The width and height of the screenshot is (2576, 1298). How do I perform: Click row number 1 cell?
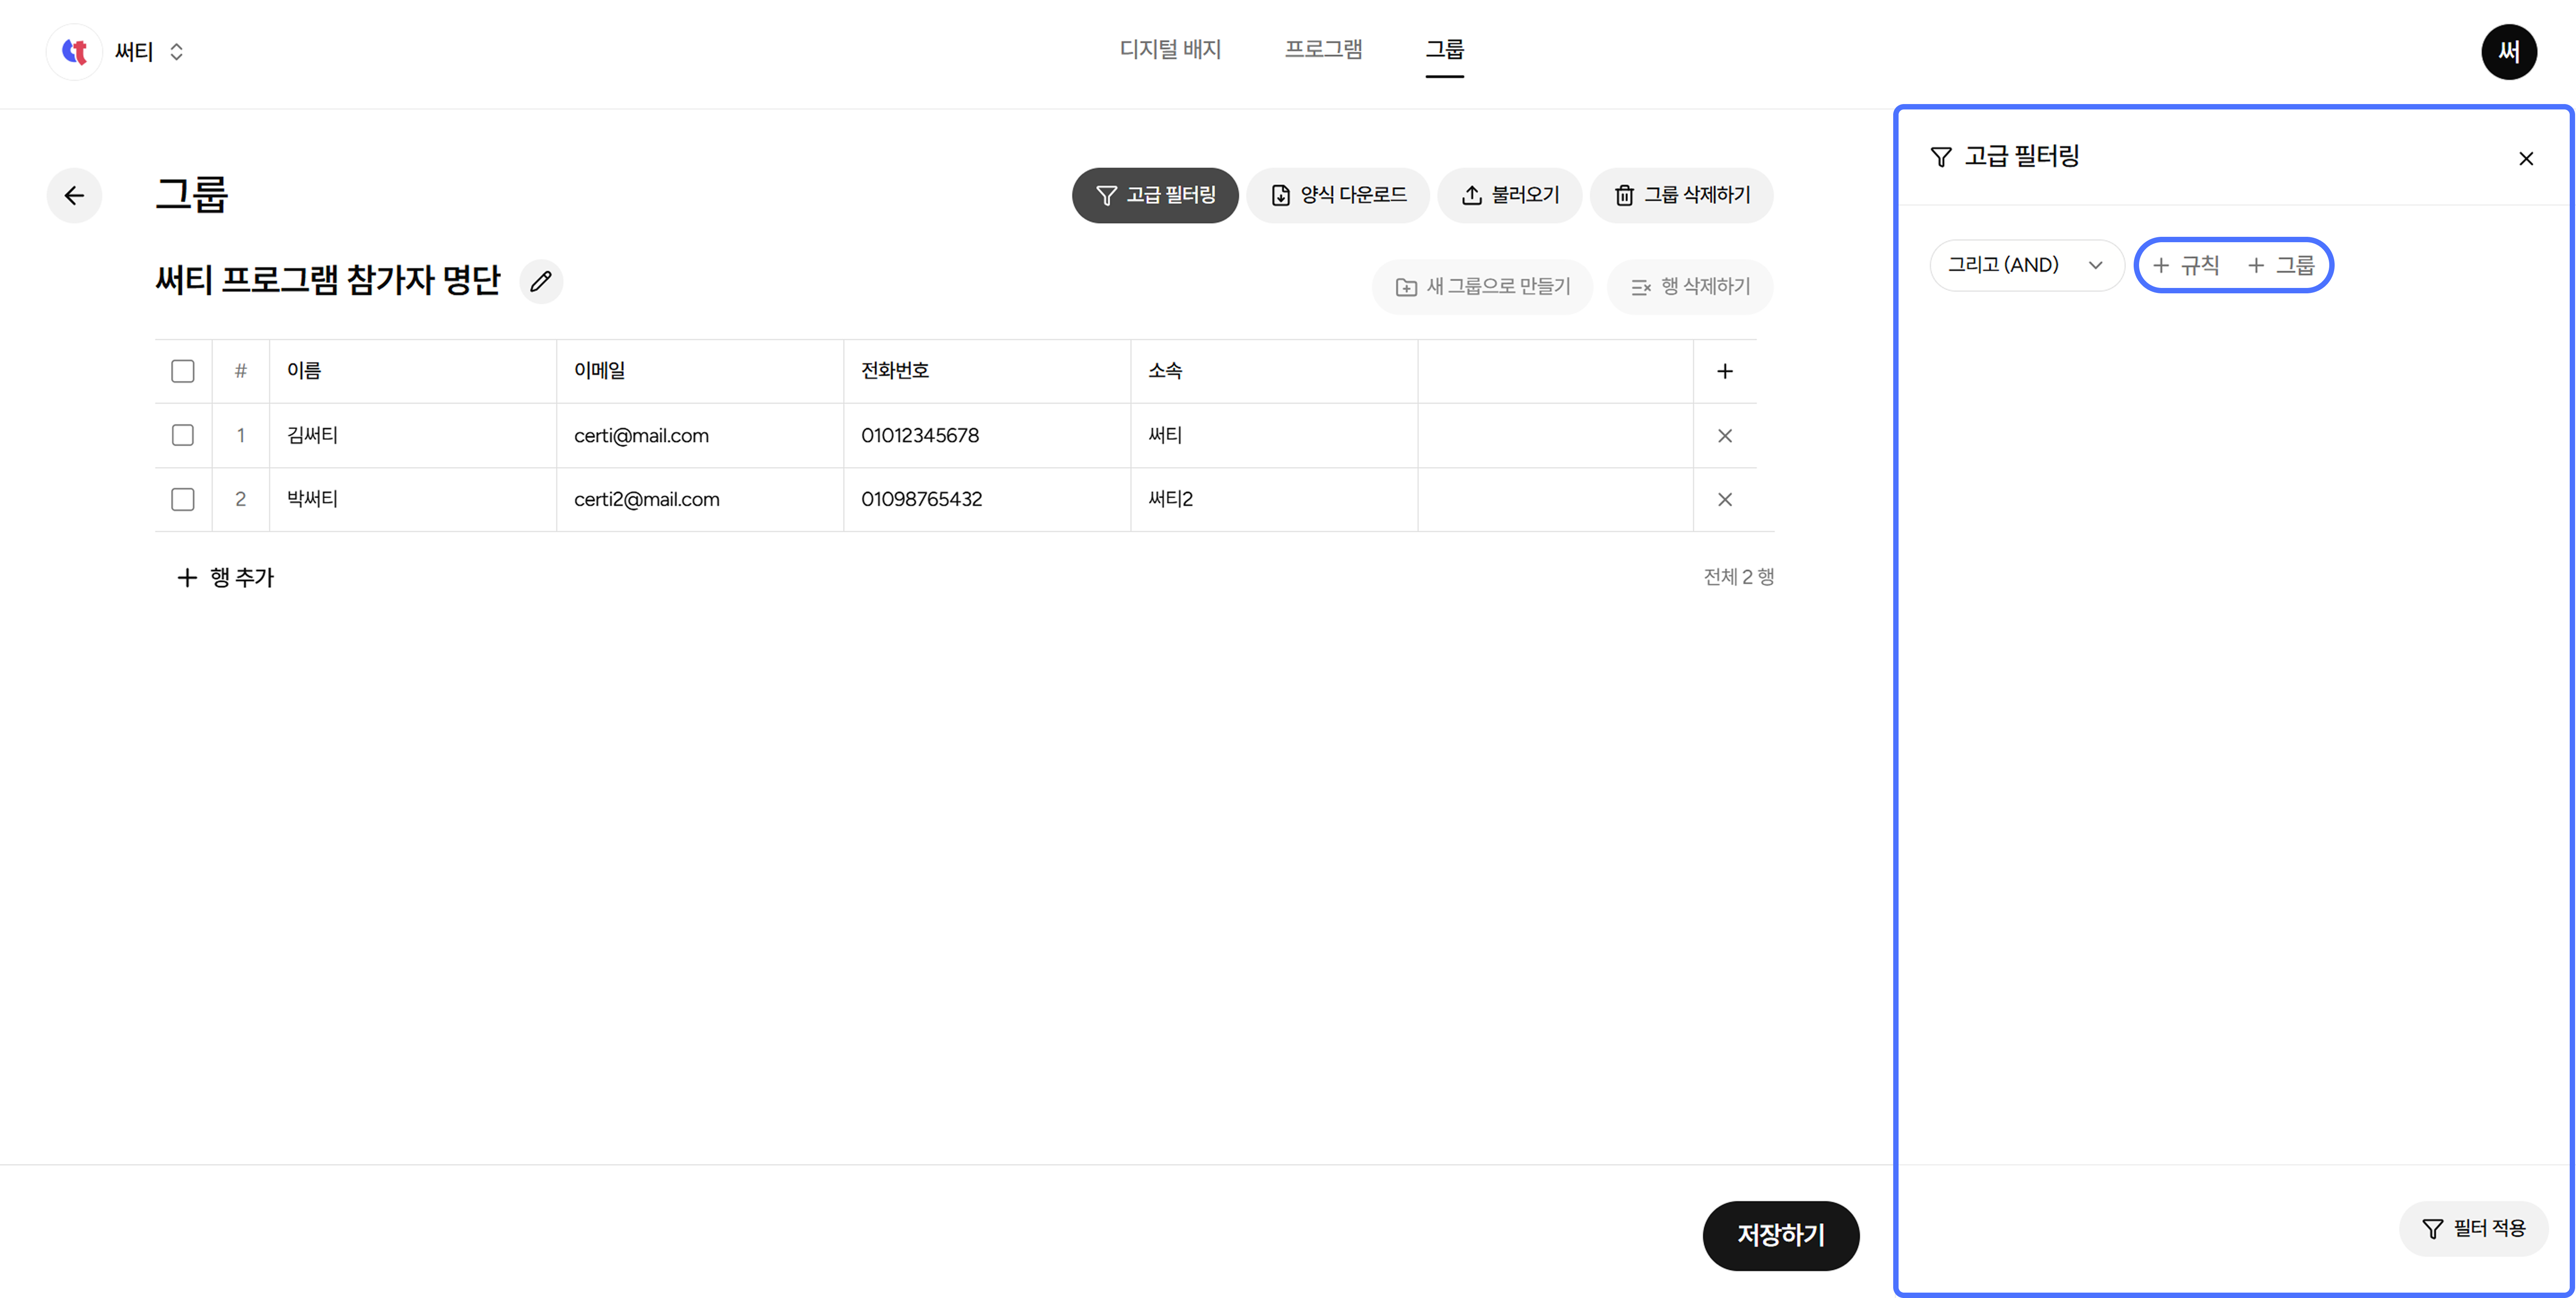coord(241,435)
